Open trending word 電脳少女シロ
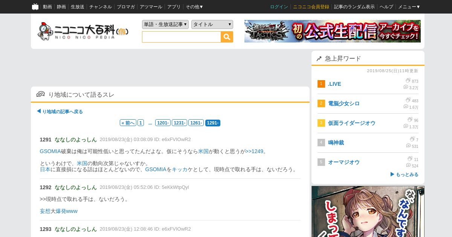452x237 pixels. [344, 103]
